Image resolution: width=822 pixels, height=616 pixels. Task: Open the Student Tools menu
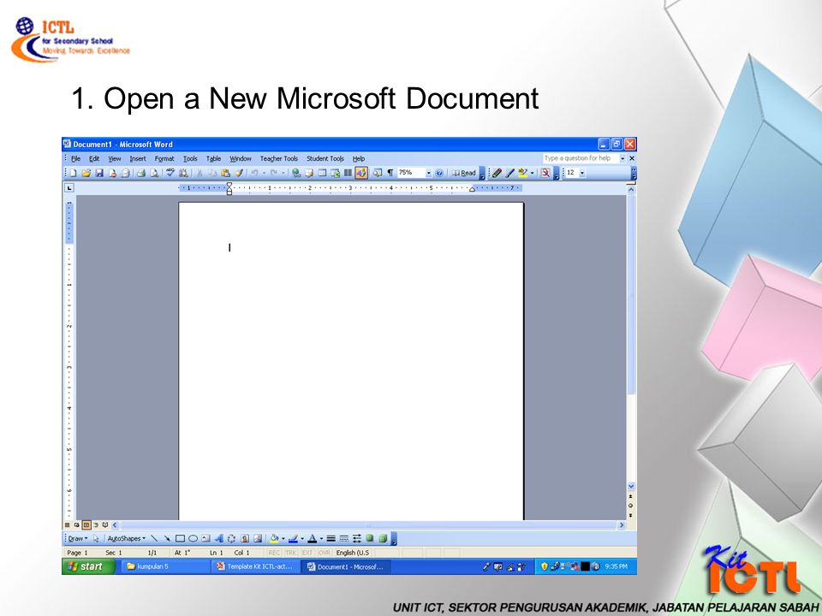click(325, 159)
